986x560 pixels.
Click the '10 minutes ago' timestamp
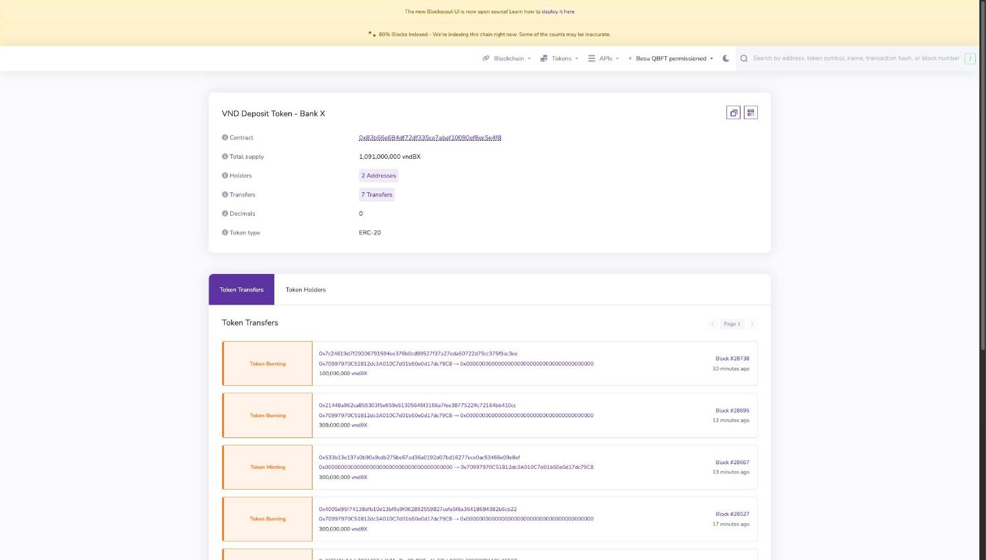(x=730, y=368)
